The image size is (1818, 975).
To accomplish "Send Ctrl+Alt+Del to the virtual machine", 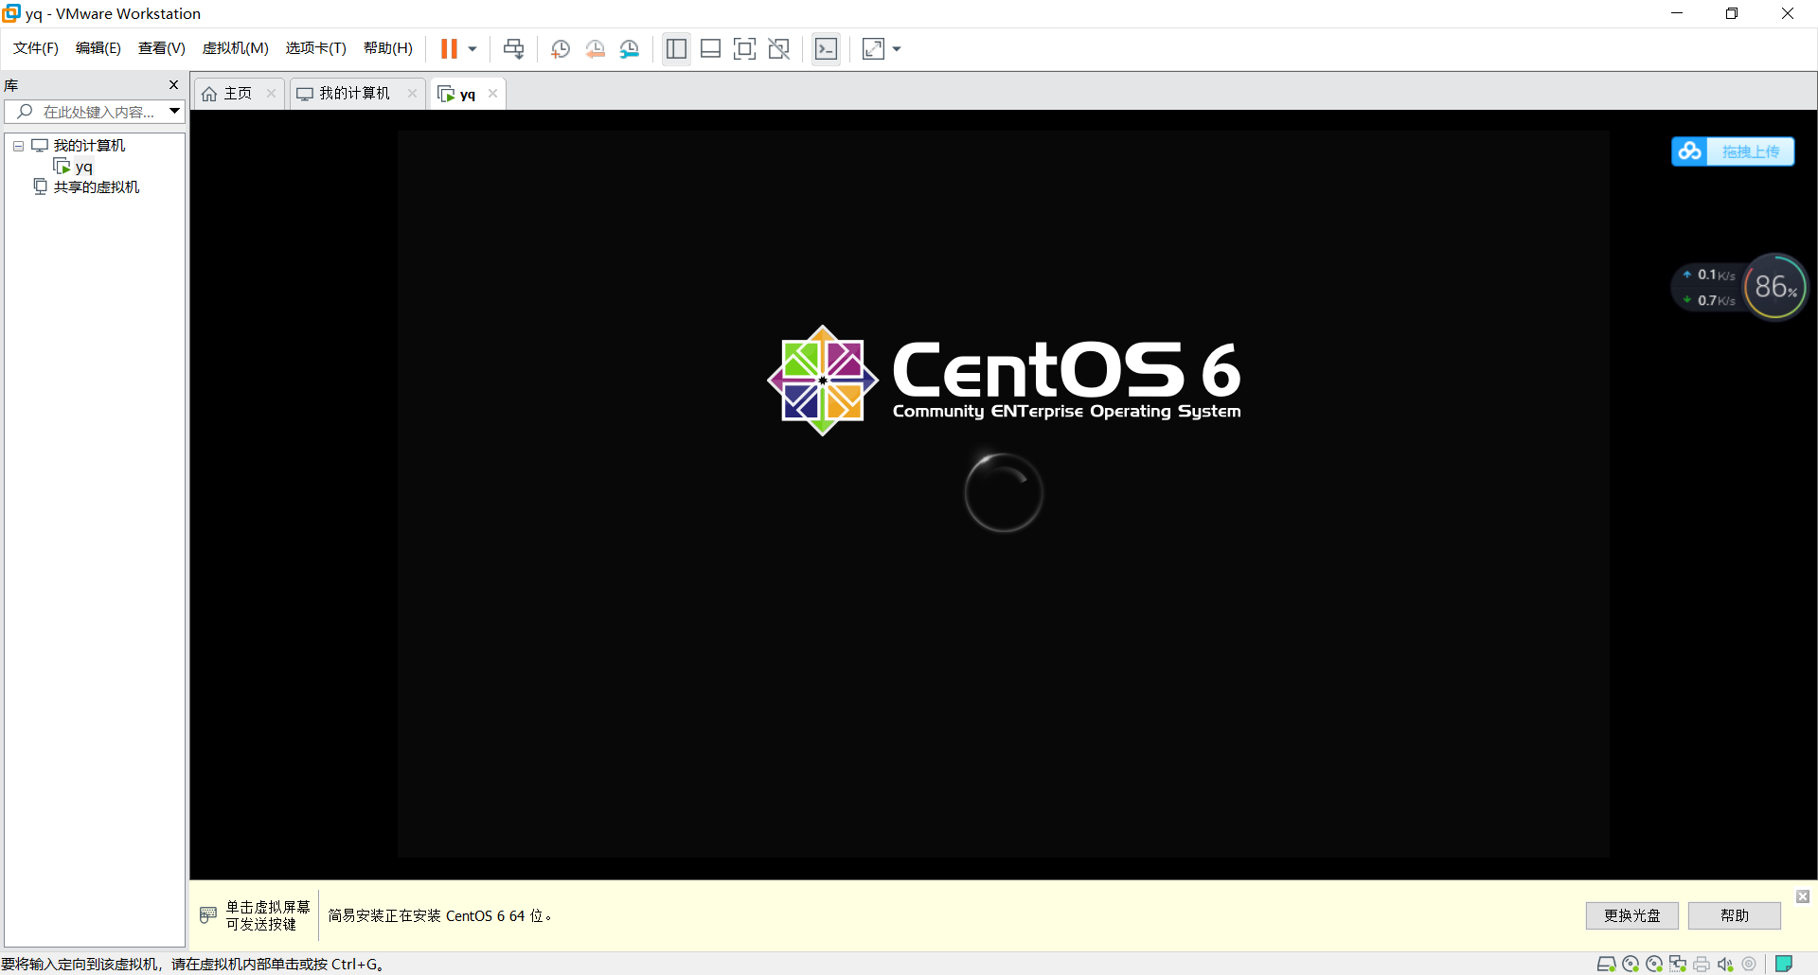I will (x=514, y=49).
